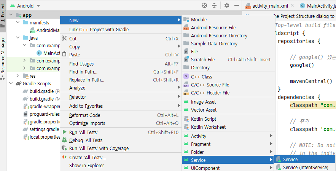336x171 pixels.
Task: Click the collapse all icon in project toolbar
Action: 214,6
